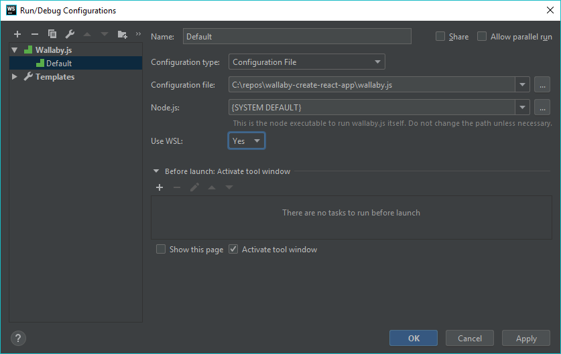The height and width of the screenshot is (354, 561).
Task: Show more toolbar actions chevron
Action: point(139,34)
